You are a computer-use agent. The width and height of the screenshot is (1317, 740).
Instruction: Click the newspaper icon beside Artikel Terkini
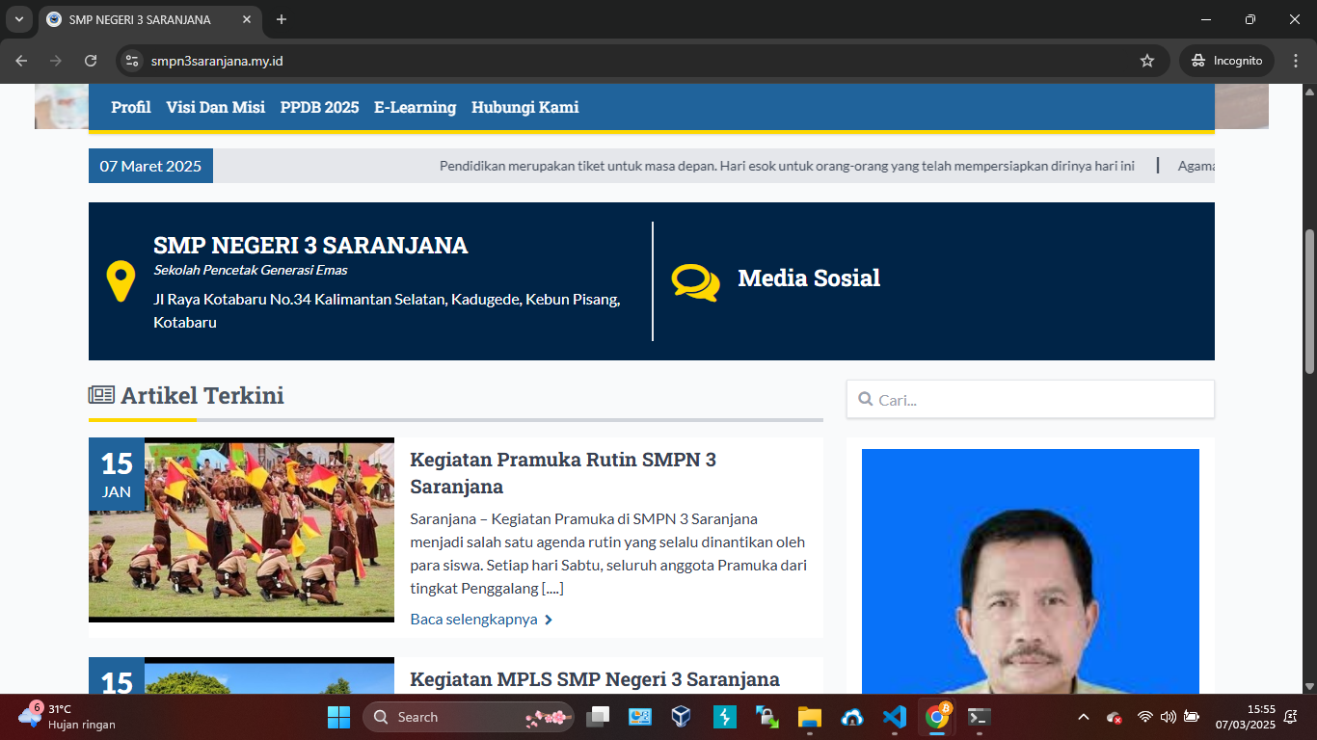coord(101,395)
